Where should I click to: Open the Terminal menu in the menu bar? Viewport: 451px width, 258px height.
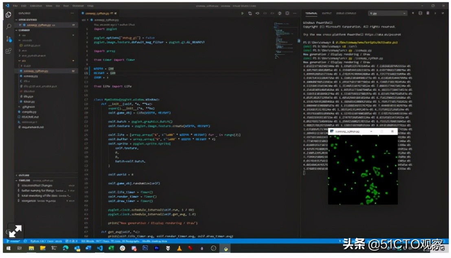point(78,6)
